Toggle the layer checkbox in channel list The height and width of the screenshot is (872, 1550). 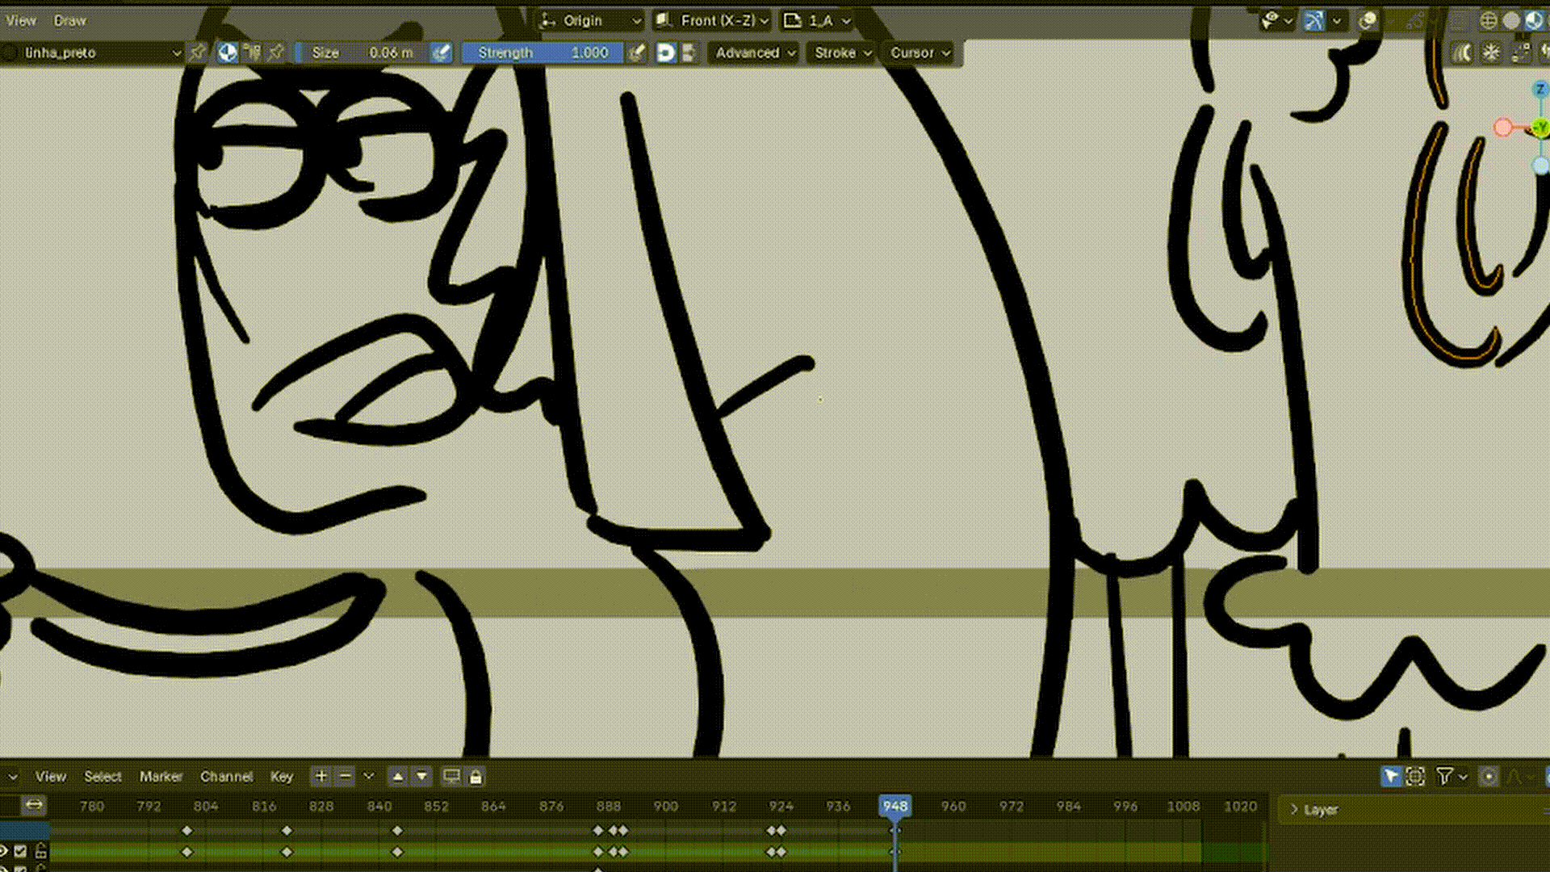coord(21,851)
